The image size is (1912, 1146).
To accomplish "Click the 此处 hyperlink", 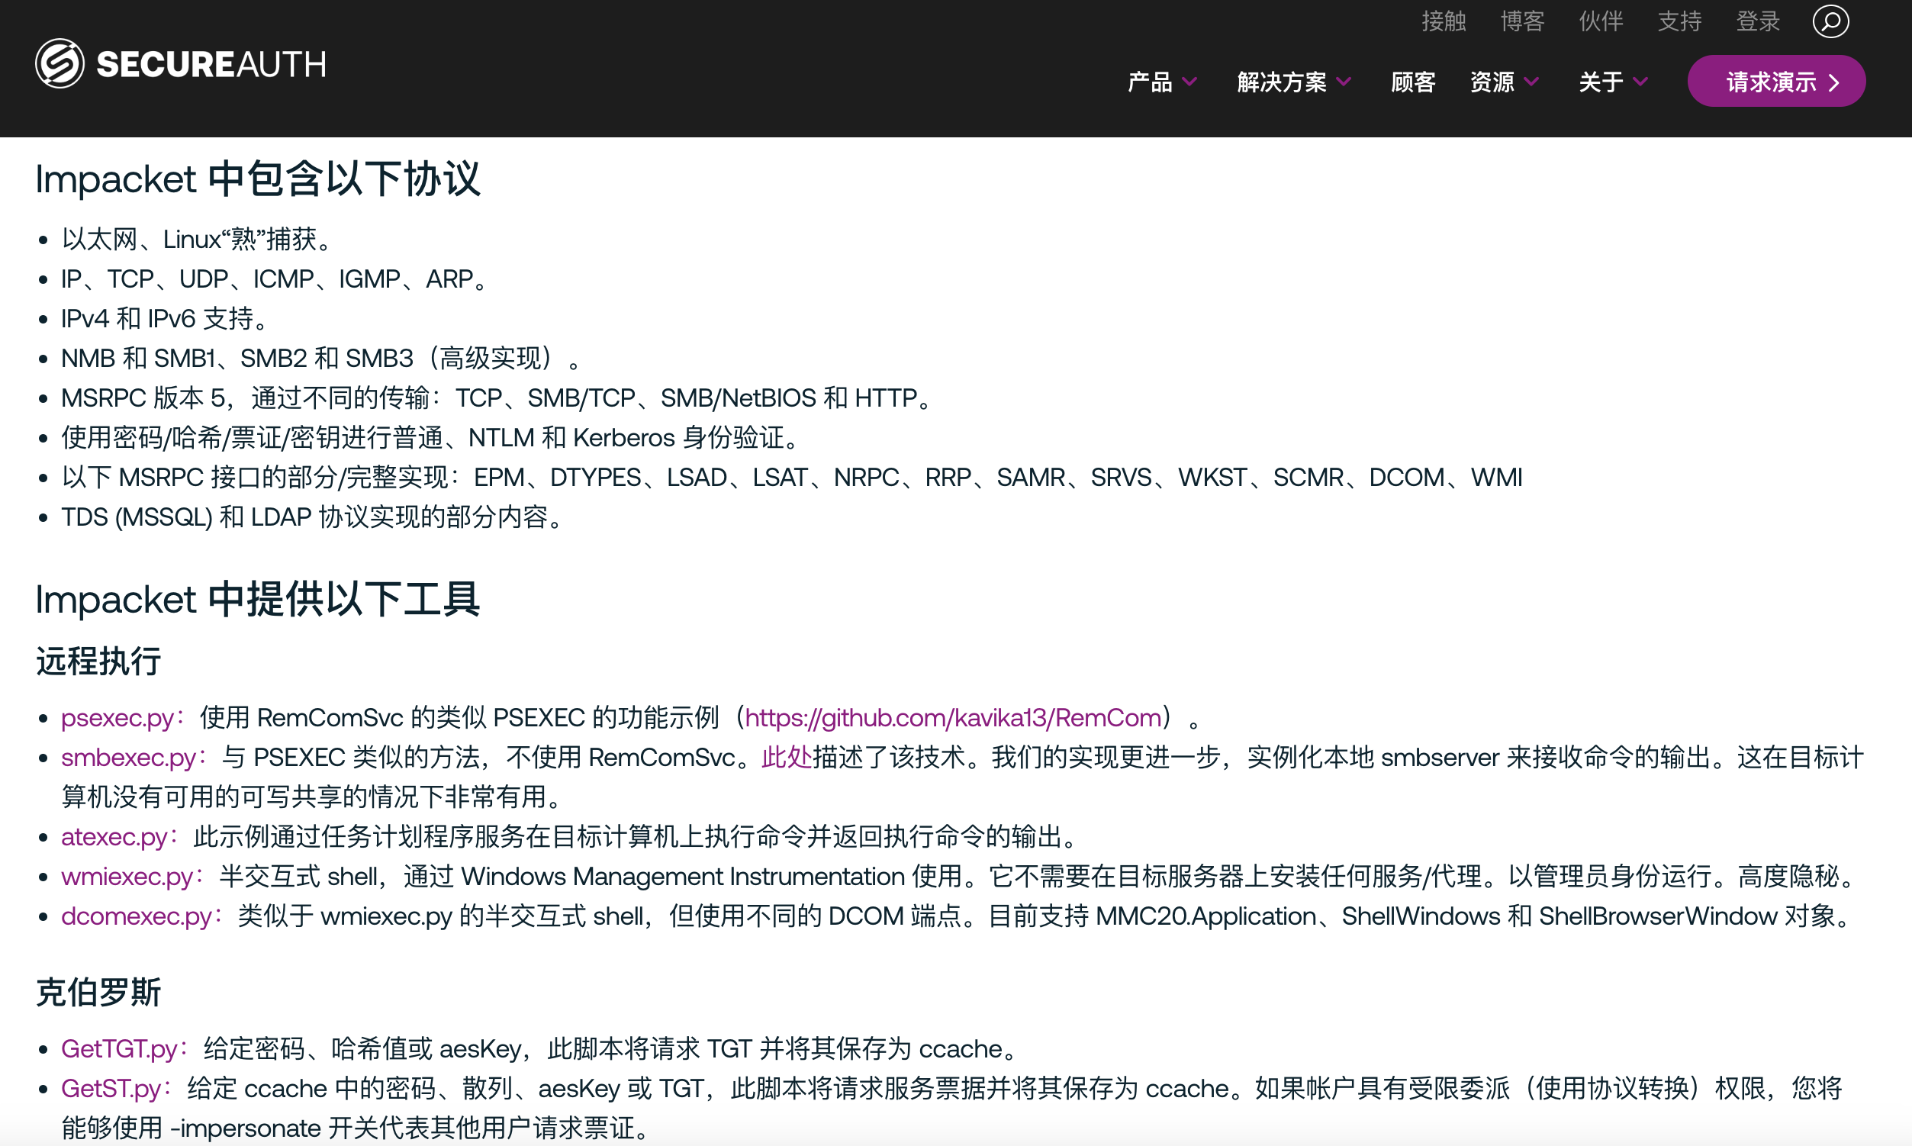I will click(x=786, y=757).
